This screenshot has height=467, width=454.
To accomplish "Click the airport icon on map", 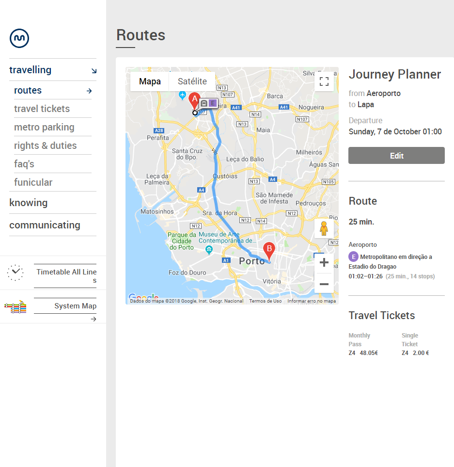I will [x=182, y=96].
